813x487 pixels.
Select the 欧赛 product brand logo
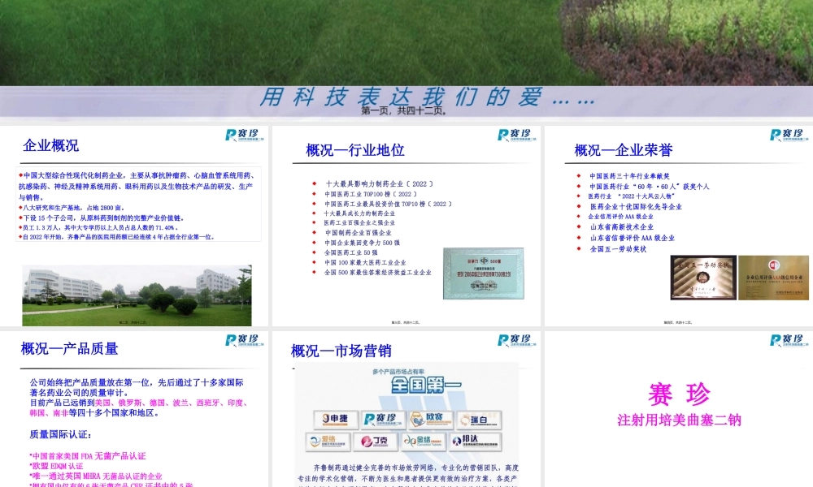point(429,419)
